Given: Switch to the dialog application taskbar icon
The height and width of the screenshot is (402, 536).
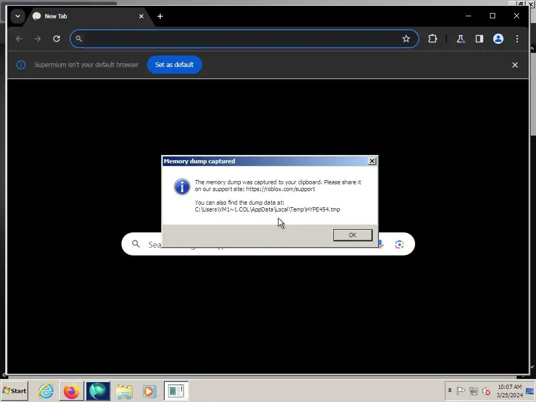Looking at the screenshot, I should [176, 390].
